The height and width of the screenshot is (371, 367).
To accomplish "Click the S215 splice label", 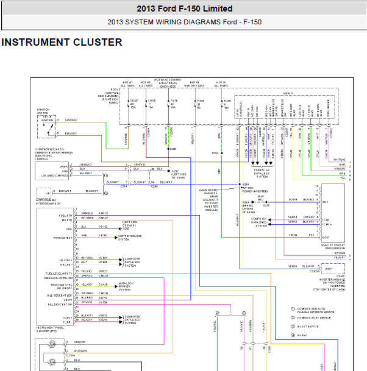I will (266, 205).
